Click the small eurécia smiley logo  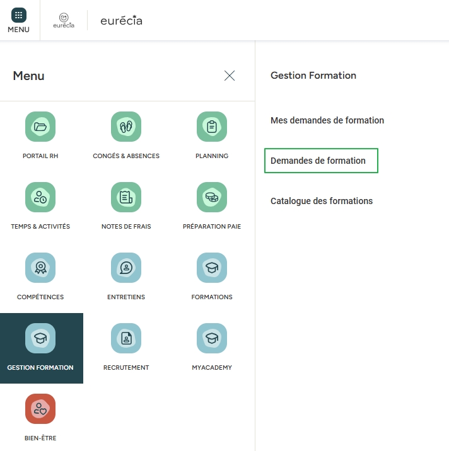coord(64,20)
